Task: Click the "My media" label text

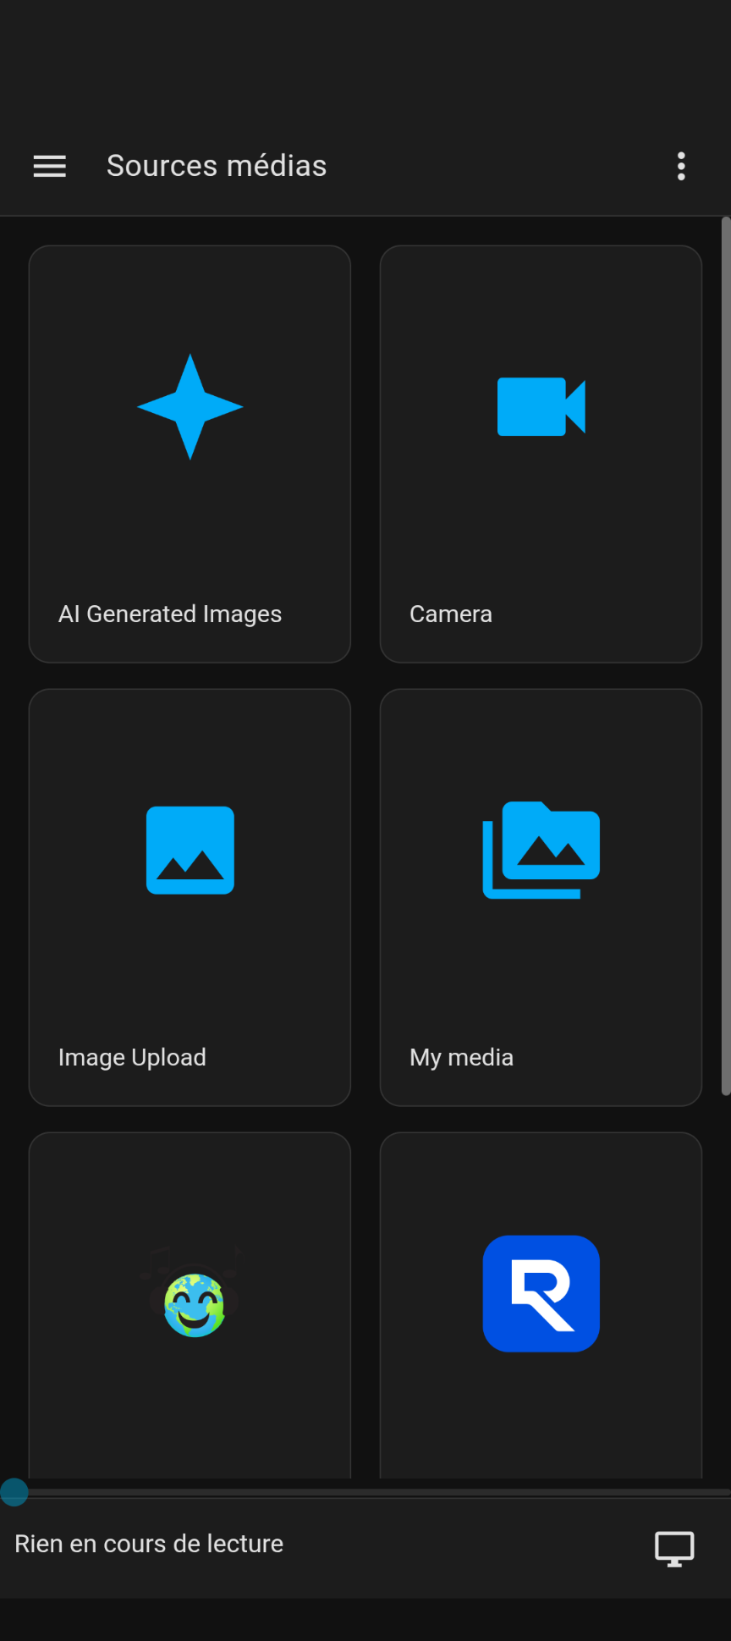Action: pos(461,1058)
